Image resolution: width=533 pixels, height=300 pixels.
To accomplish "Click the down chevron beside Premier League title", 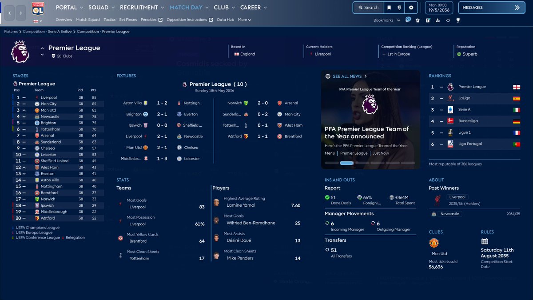I will click(42, 55).
